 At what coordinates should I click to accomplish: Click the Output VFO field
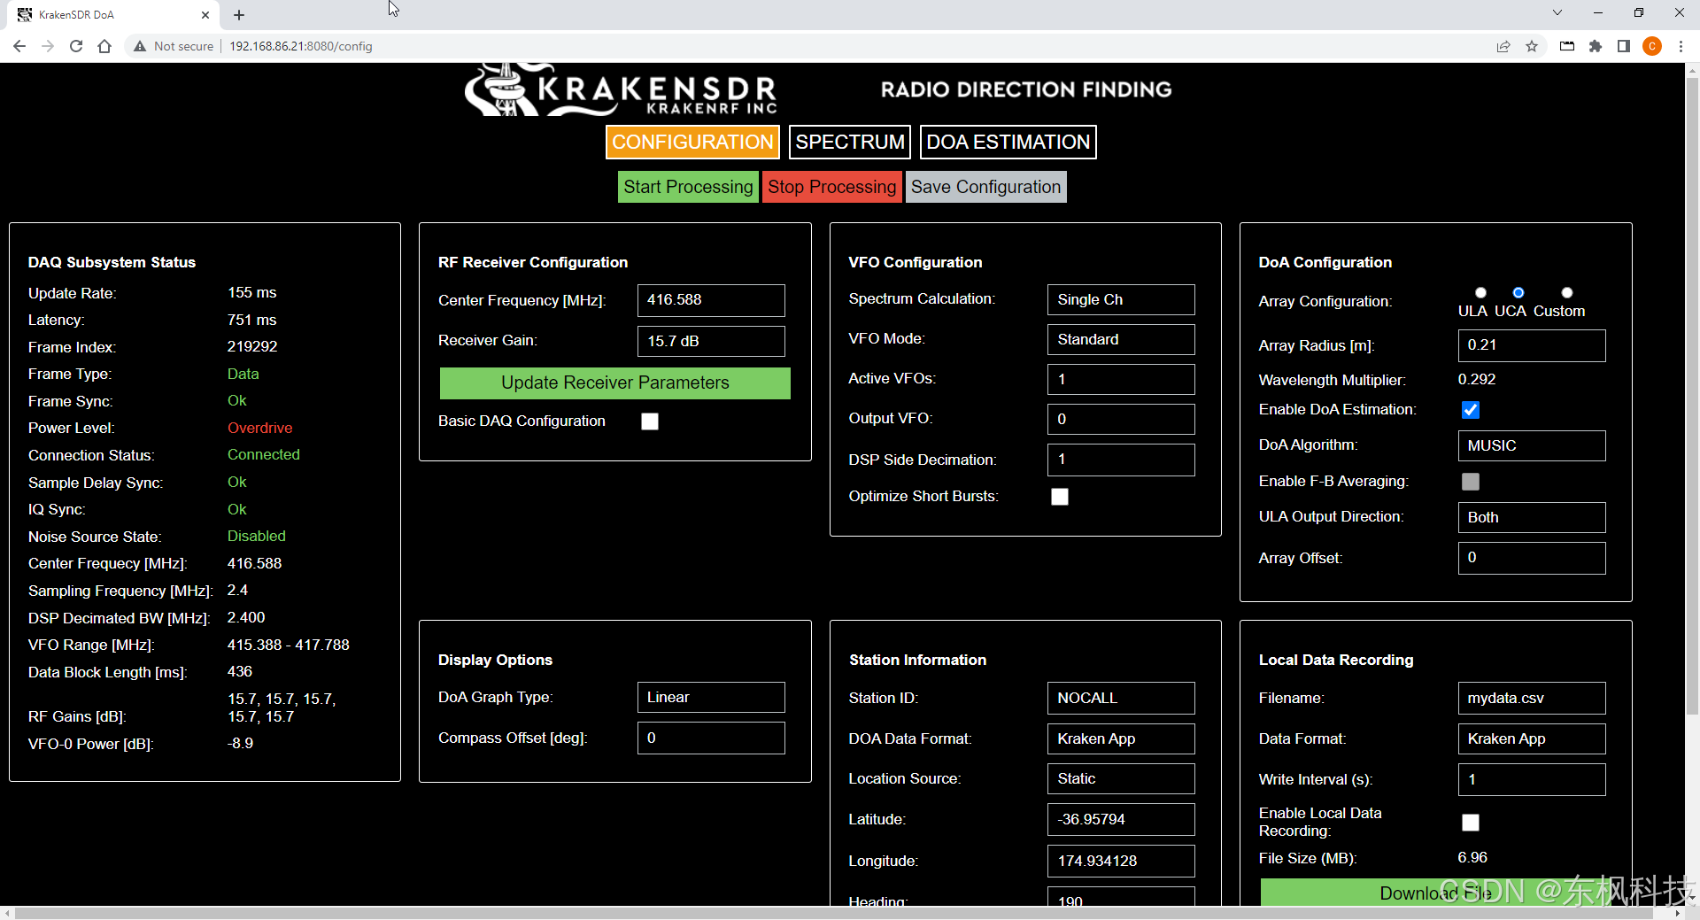(1121, 419)
